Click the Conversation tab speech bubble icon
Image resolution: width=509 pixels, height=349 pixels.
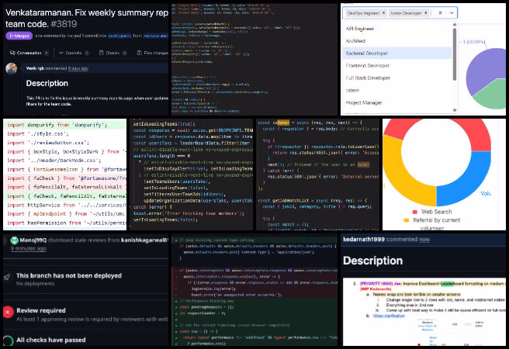12,53
